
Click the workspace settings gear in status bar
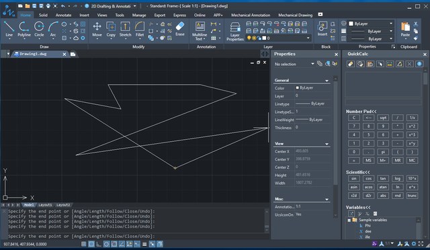(x=414, y=244)
